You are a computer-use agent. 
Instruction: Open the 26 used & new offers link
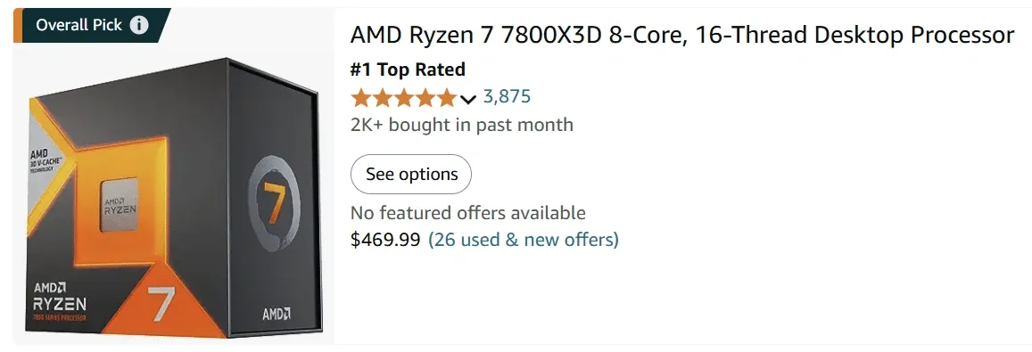524,240
